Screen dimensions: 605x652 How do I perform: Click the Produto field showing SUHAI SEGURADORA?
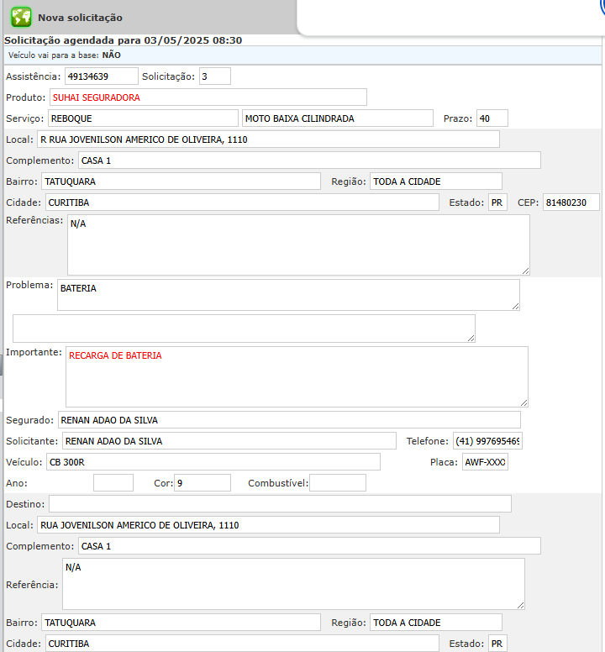[x=208, y=97]
